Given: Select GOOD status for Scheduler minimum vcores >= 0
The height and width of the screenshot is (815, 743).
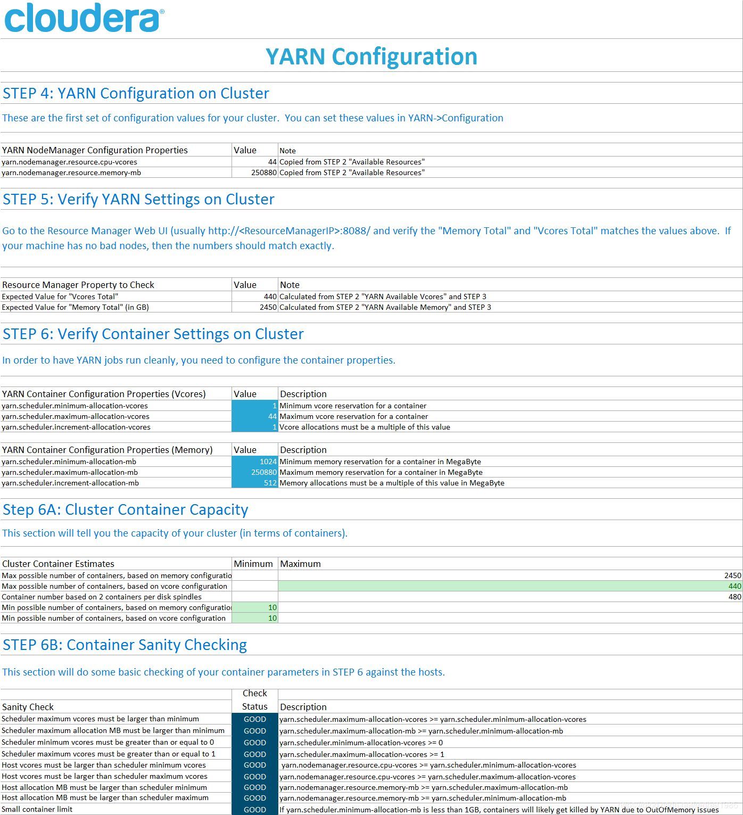Looking at the screenshot, I should pos(255,743).
